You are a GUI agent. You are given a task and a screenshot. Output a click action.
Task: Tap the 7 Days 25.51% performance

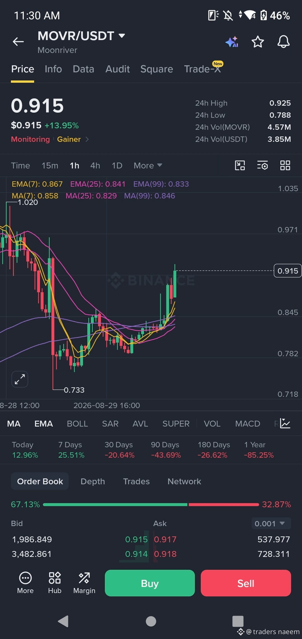coord(71,450)
